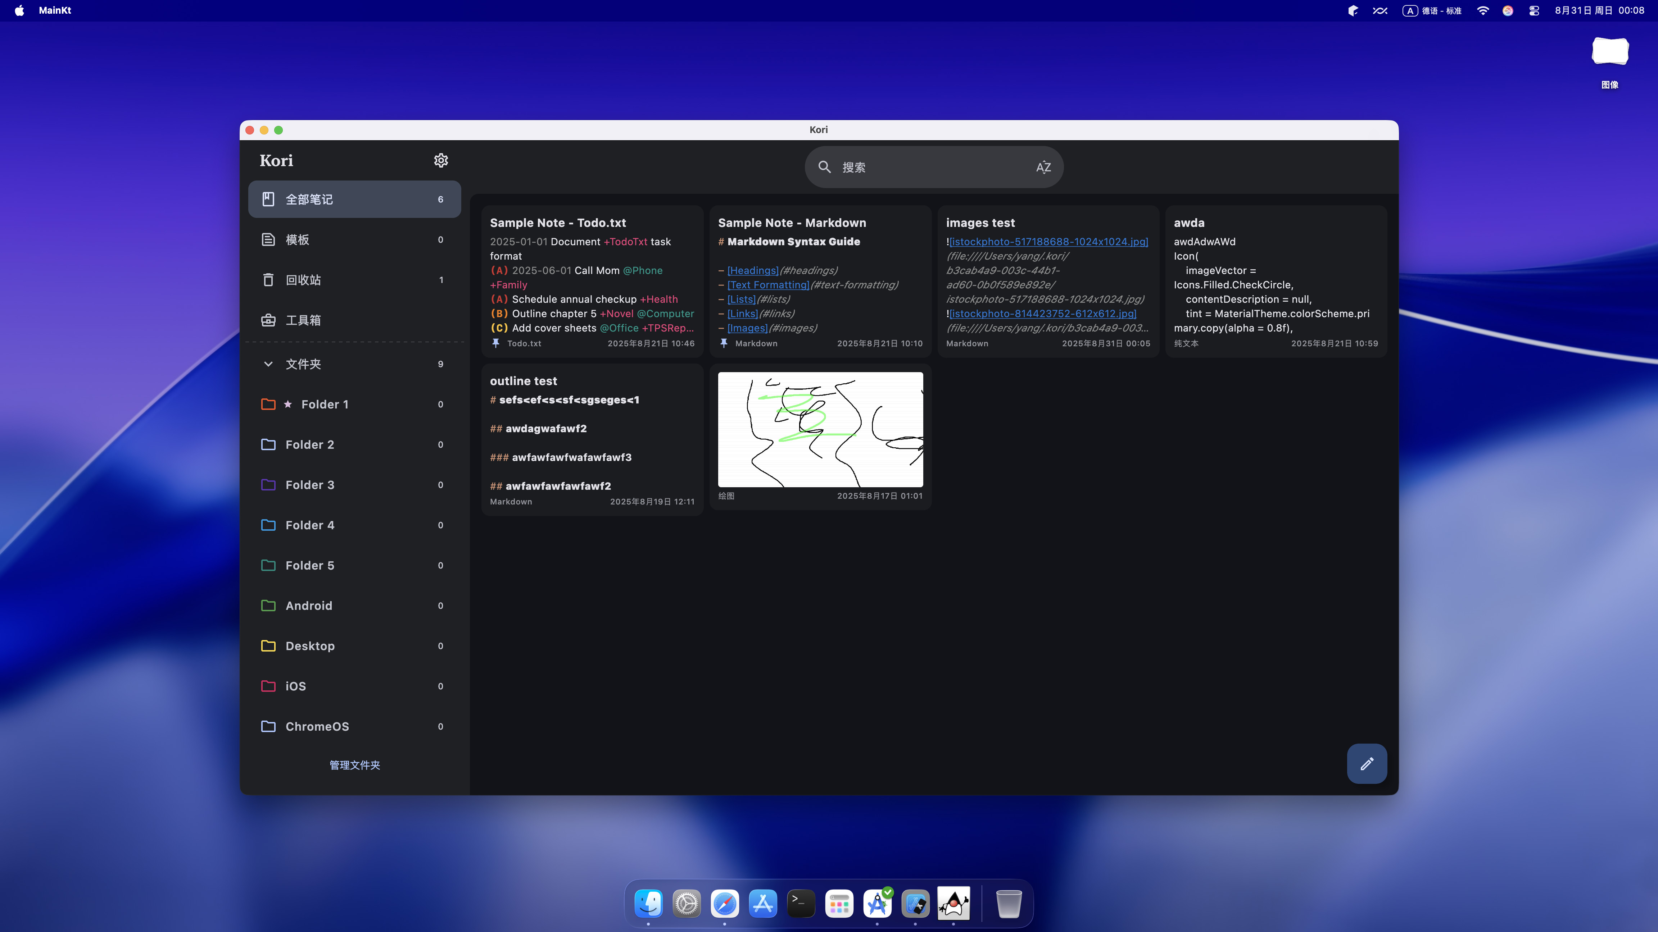Click pin icon on Todo.txt note
The image size is (1658, 932).
point(495,343)
